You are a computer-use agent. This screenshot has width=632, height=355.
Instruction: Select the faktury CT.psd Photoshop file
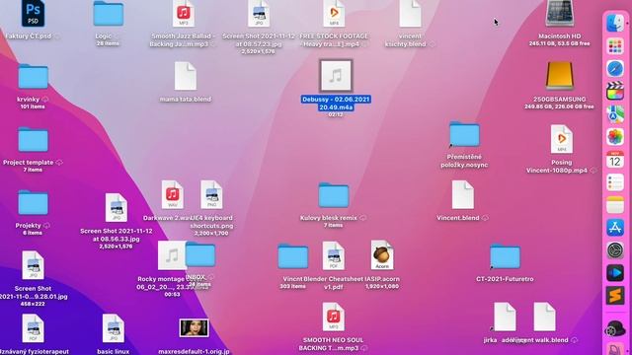33,13
